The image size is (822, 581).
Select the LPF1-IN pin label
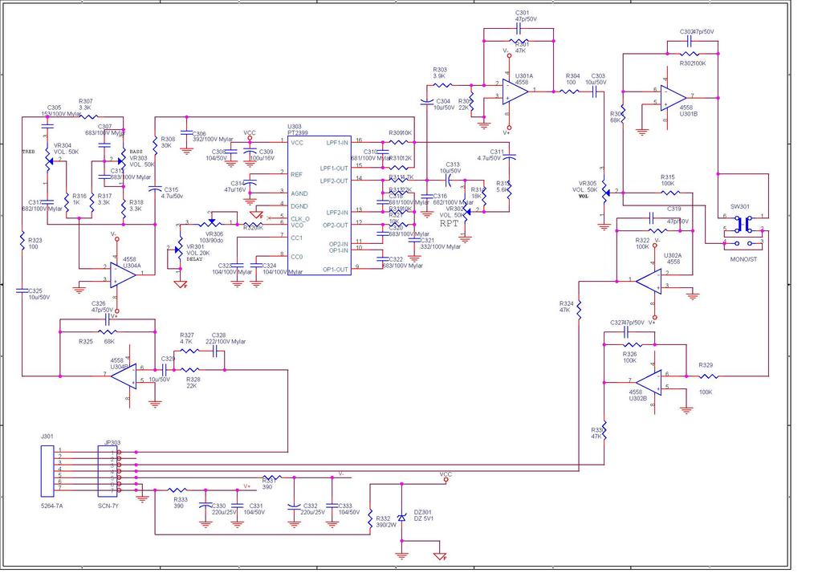coord(337,143)
